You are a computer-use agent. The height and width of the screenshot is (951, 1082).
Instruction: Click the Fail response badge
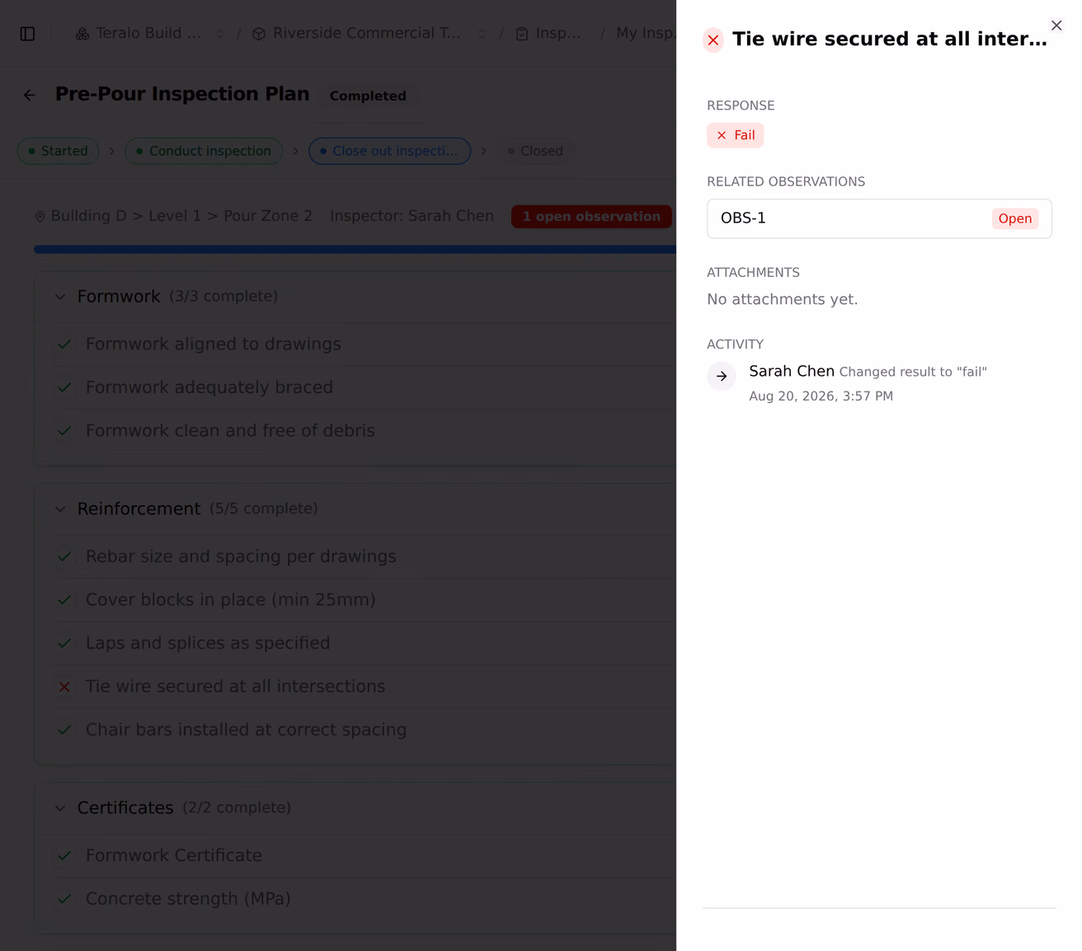tap(736, 135)
